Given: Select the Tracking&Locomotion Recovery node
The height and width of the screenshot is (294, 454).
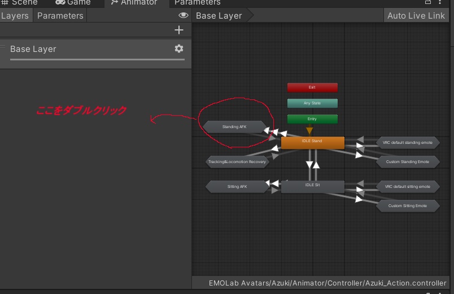Looking at the screenshot, I should coord(237,162).
